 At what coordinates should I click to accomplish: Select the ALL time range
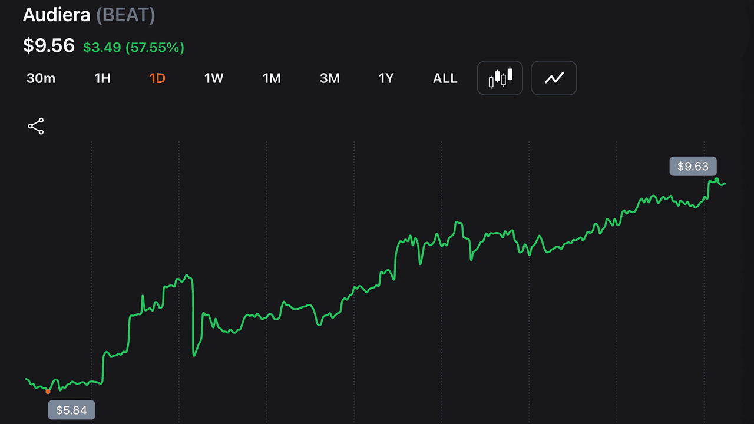point(445,78)
